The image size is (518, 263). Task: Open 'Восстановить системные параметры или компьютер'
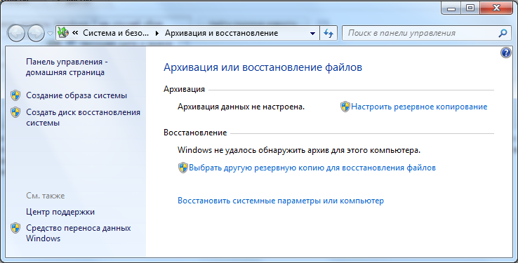point(281,201)
